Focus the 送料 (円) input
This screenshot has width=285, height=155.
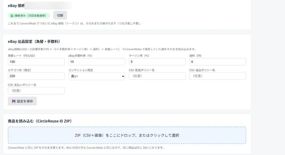pyautogui.click(x=218, y=62)
